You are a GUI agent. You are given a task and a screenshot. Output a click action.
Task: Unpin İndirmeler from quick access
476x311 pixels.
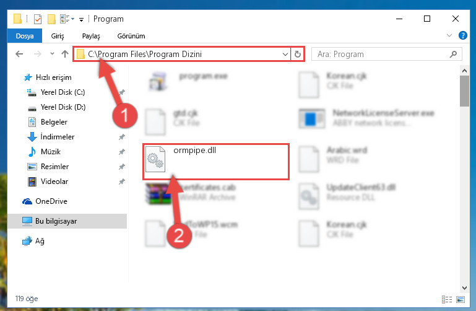pyautogui.click(x=122, y=137)
